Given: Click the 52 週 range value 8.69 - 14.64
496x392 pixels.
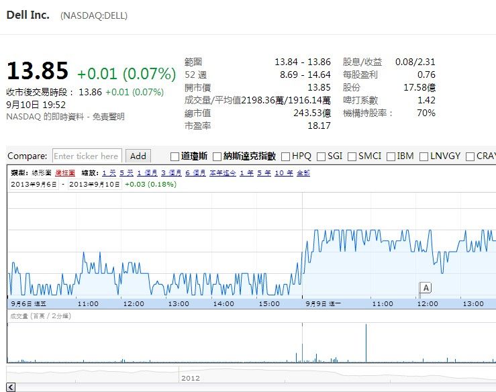Looking at the screenshot, I should [x=305, y=75].
